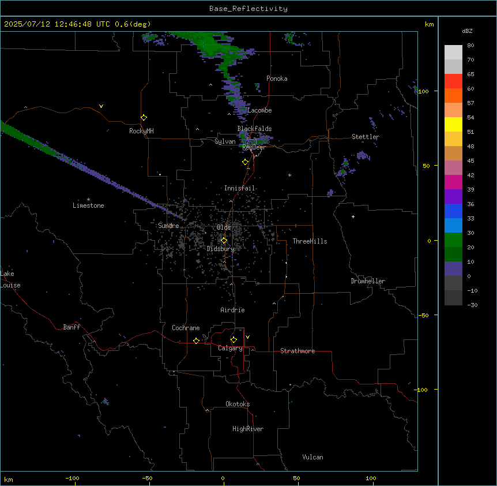Click the Banff label

tap(71, 327)
